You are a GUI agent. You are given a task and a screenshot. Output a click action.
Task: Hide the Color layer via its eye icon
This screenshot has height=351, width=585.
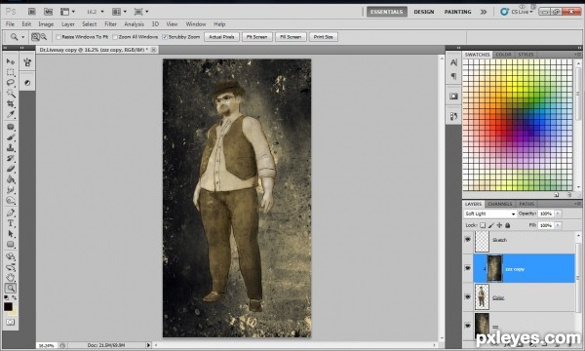tap(468, 297)
